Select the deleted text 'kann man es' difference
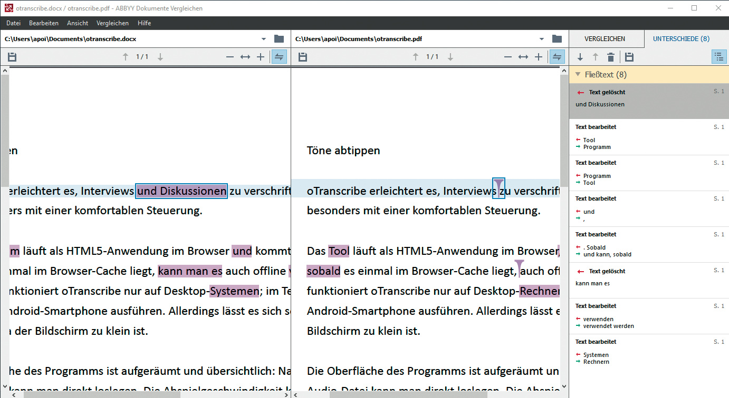This screenshot has width=729, height=398. pyautogui.click(x=649, y=280)
